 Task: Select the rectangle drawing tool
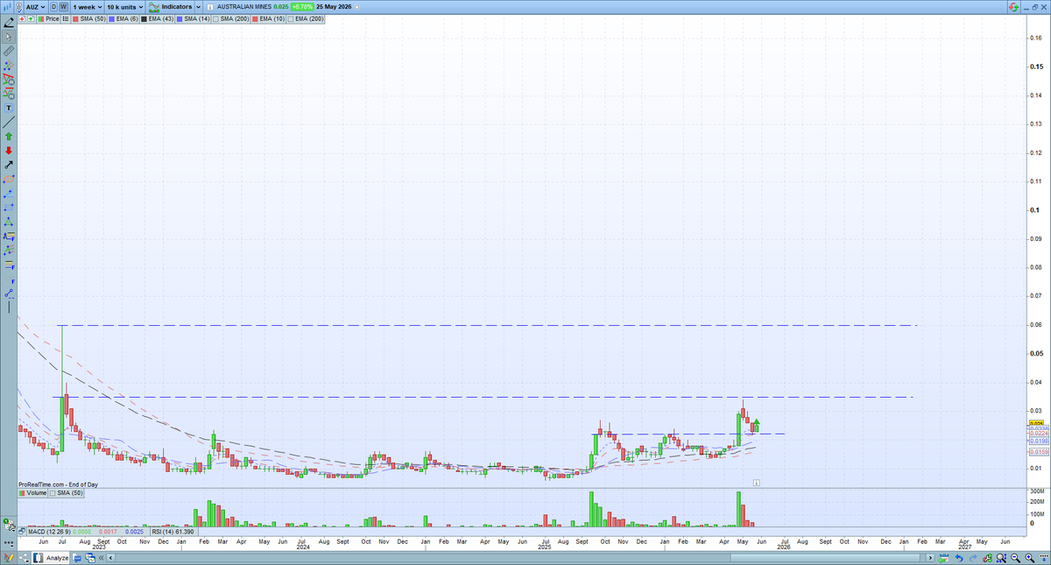(9, 208)
